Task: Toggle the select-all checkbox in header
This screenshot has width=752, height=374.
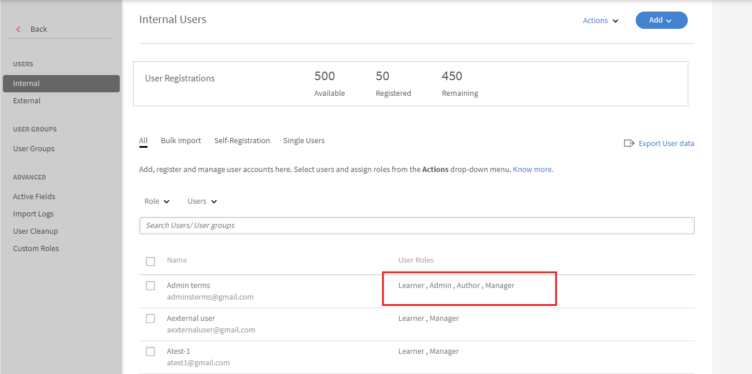Action: point(150,261)
